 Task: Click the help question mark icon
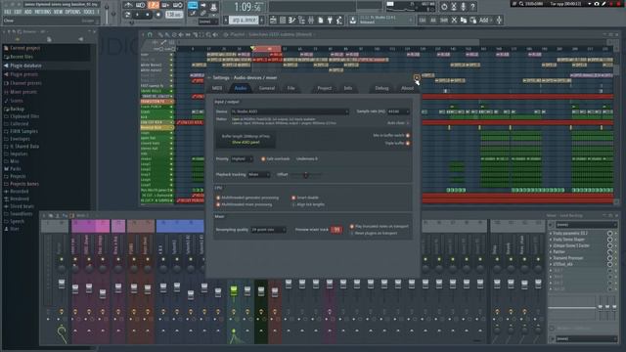(472, 7)
